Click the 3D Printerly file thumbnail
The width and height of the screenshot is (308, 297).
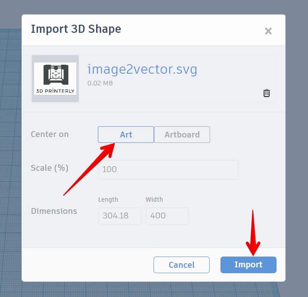(x=55, y=79)
